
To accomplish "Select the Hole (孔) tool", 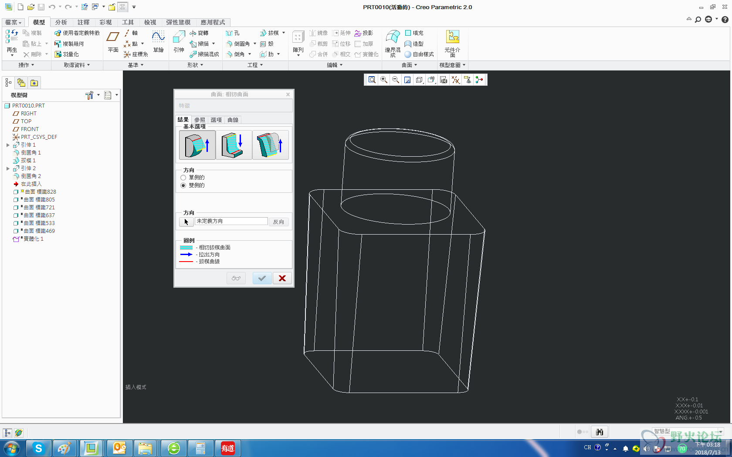I will tap(233, 33).
